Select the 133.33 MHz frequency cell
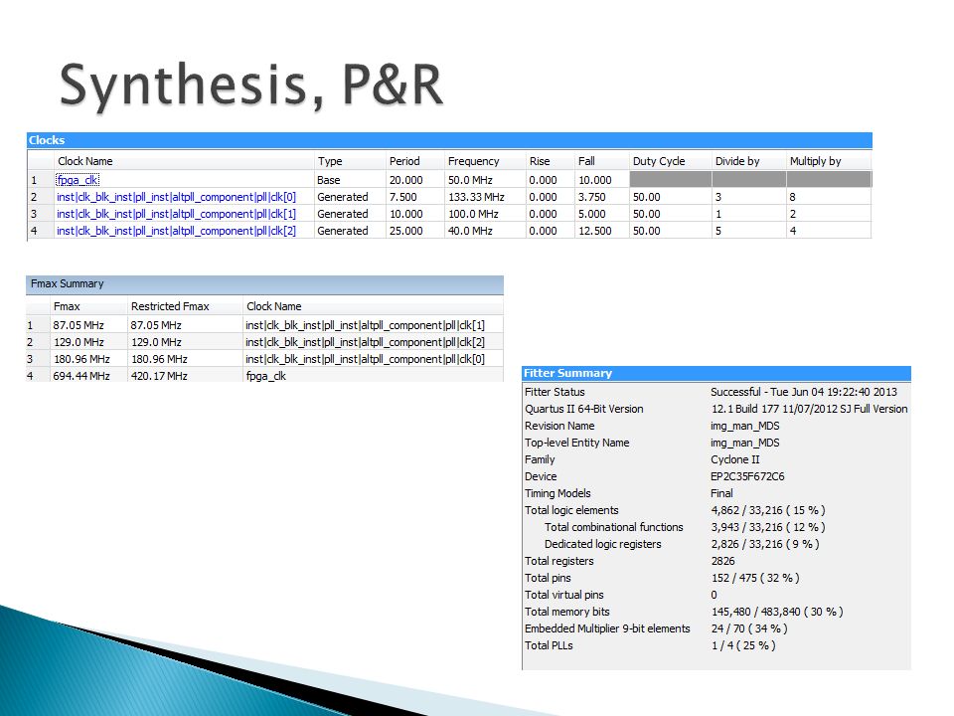This screenshot has height=716, width=954. [x=476, y=197]
